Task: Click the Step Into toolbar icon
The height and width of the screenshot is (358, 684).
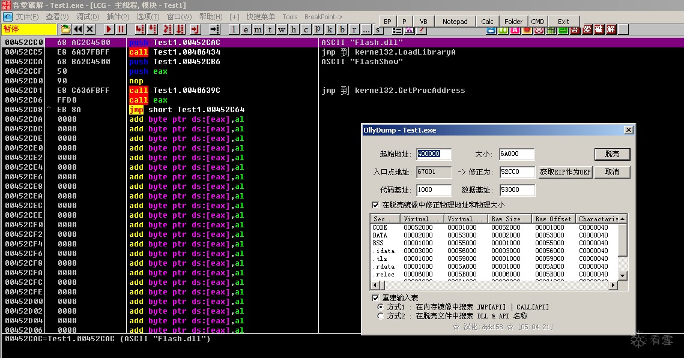Action: coord(139,29)
